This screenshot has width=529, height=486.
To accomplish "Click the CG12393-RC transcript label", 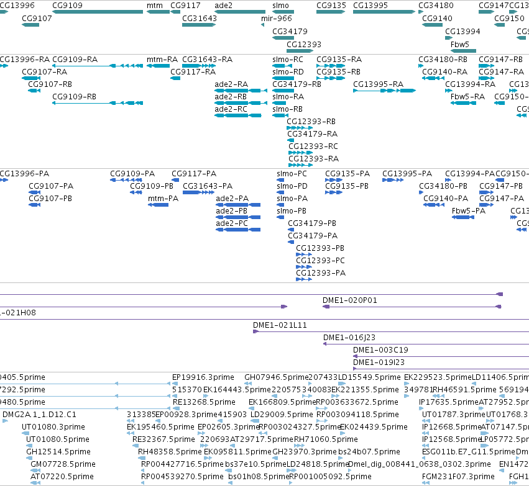I will [x=313, y=146].
